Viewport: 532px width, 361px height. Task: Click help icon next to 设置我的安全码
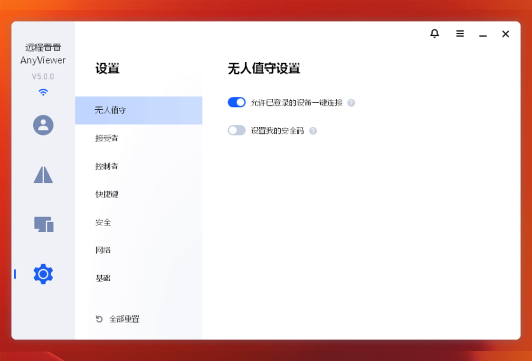(x=313, y=131)
